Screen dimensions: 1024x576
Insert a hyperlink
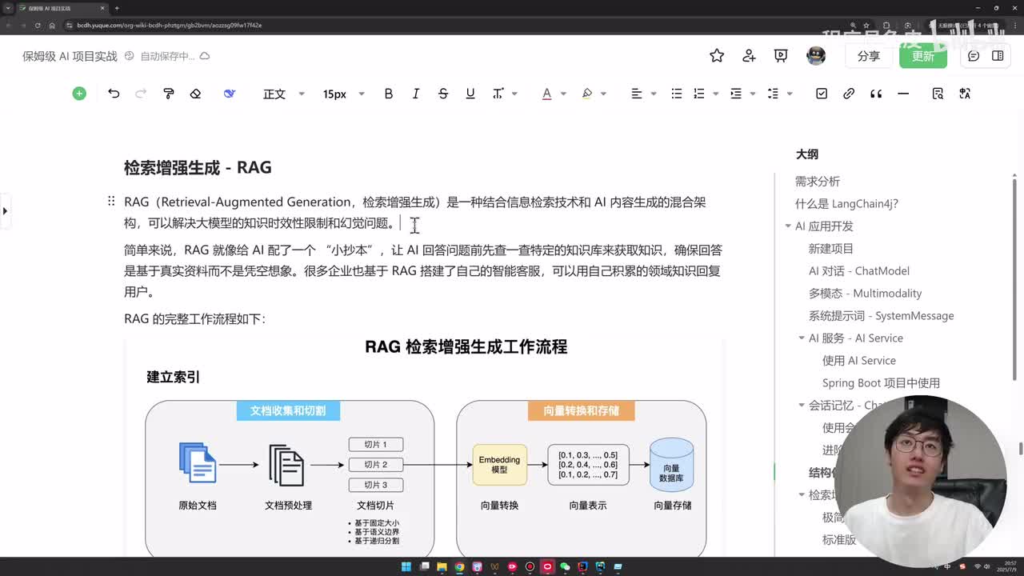click(x=849, y=94)
